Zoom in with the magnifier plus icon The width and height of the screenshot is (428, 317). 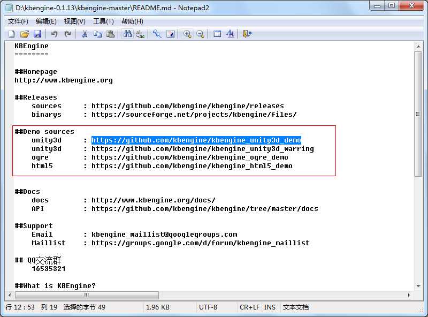point(187,34)
